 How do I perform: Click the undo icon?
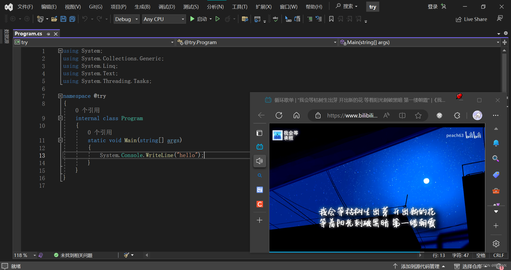tap(85, 19)
